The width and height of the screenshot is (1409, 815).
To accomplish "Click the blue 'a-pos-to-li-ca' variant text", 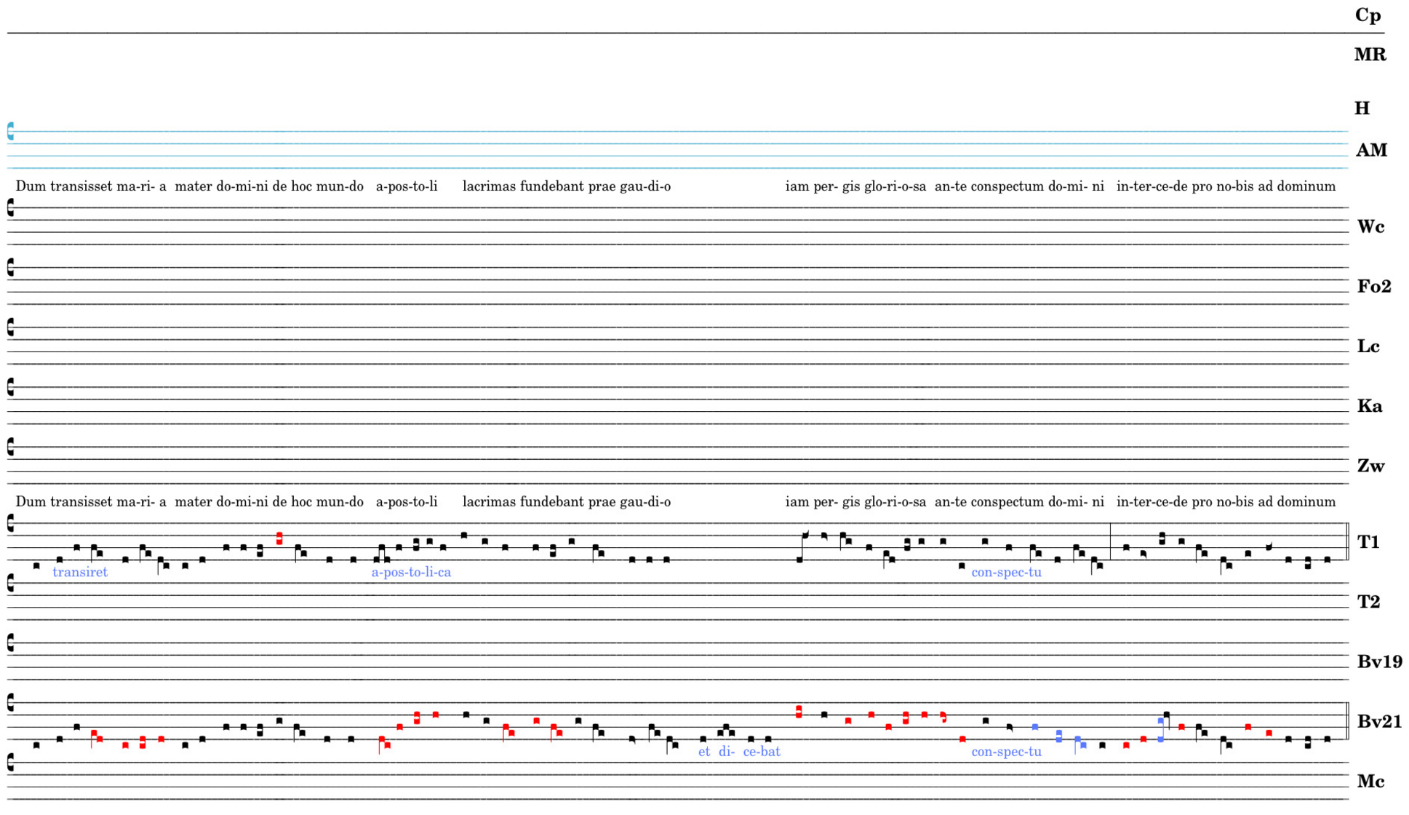I will click(x=411, y=573).
